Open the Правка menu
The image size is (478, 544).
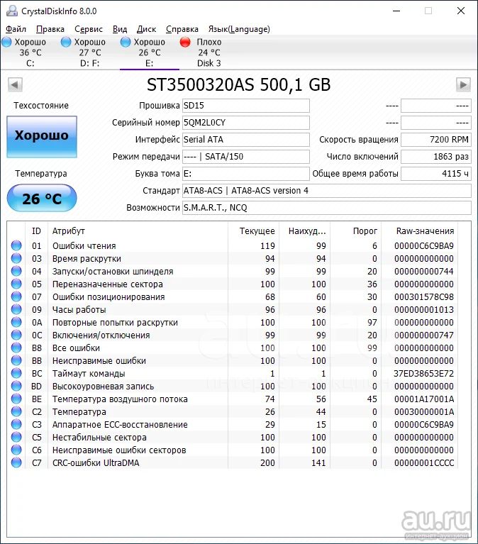(x=50, y=29)
